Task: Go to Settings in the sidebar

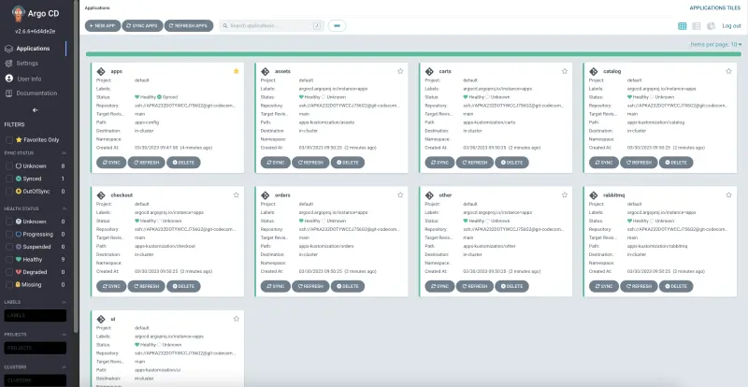Action: [27, 63]
